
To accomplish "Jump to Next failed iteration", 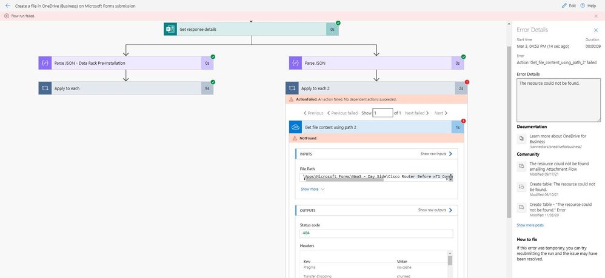I will [417, 113].
